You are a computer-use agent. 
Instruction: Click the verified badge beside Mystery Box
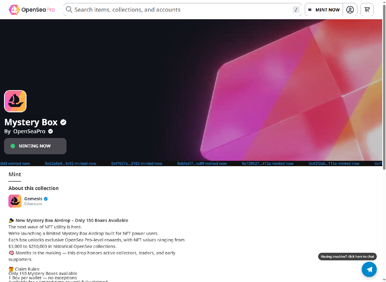tap(63, 122)
